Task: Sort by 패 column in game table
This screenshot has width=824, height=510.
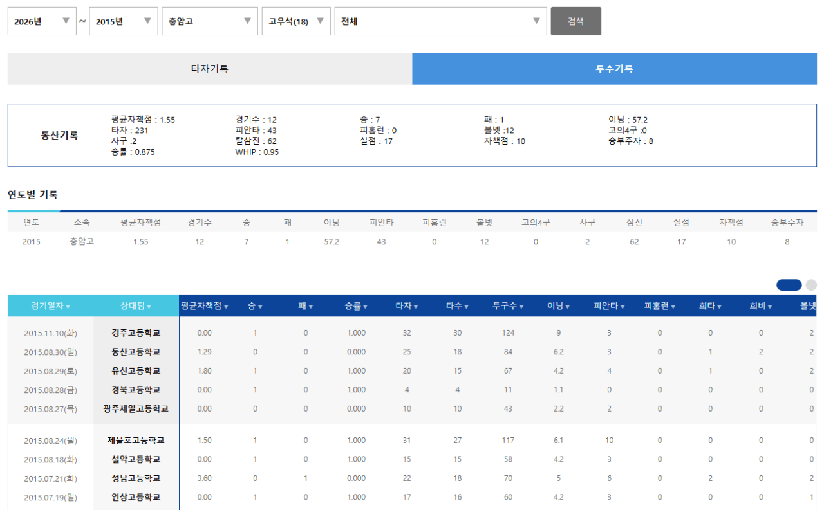Action: tap(306, 306)
